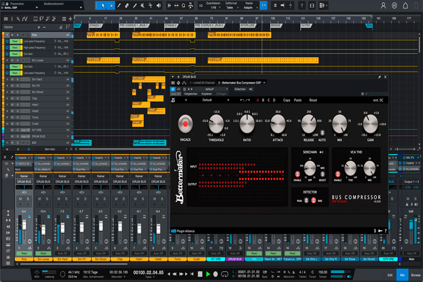Click the Kick channel volume fader

tap(24, 225)
